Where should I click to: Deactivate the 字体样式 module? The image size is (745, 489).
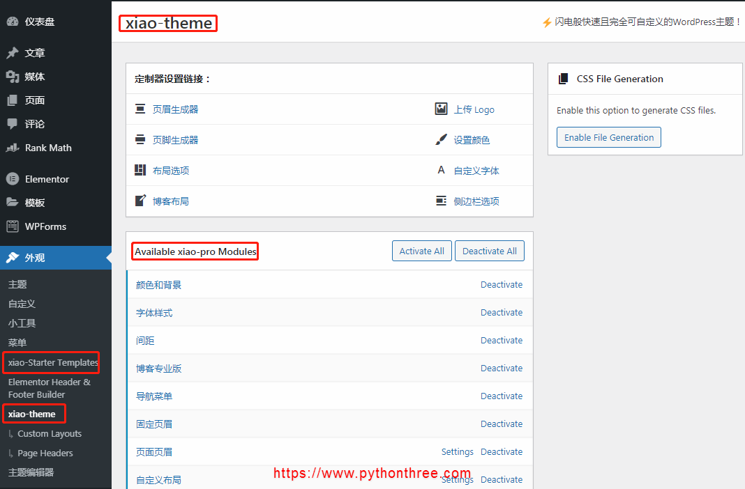(x=502, y=313)
